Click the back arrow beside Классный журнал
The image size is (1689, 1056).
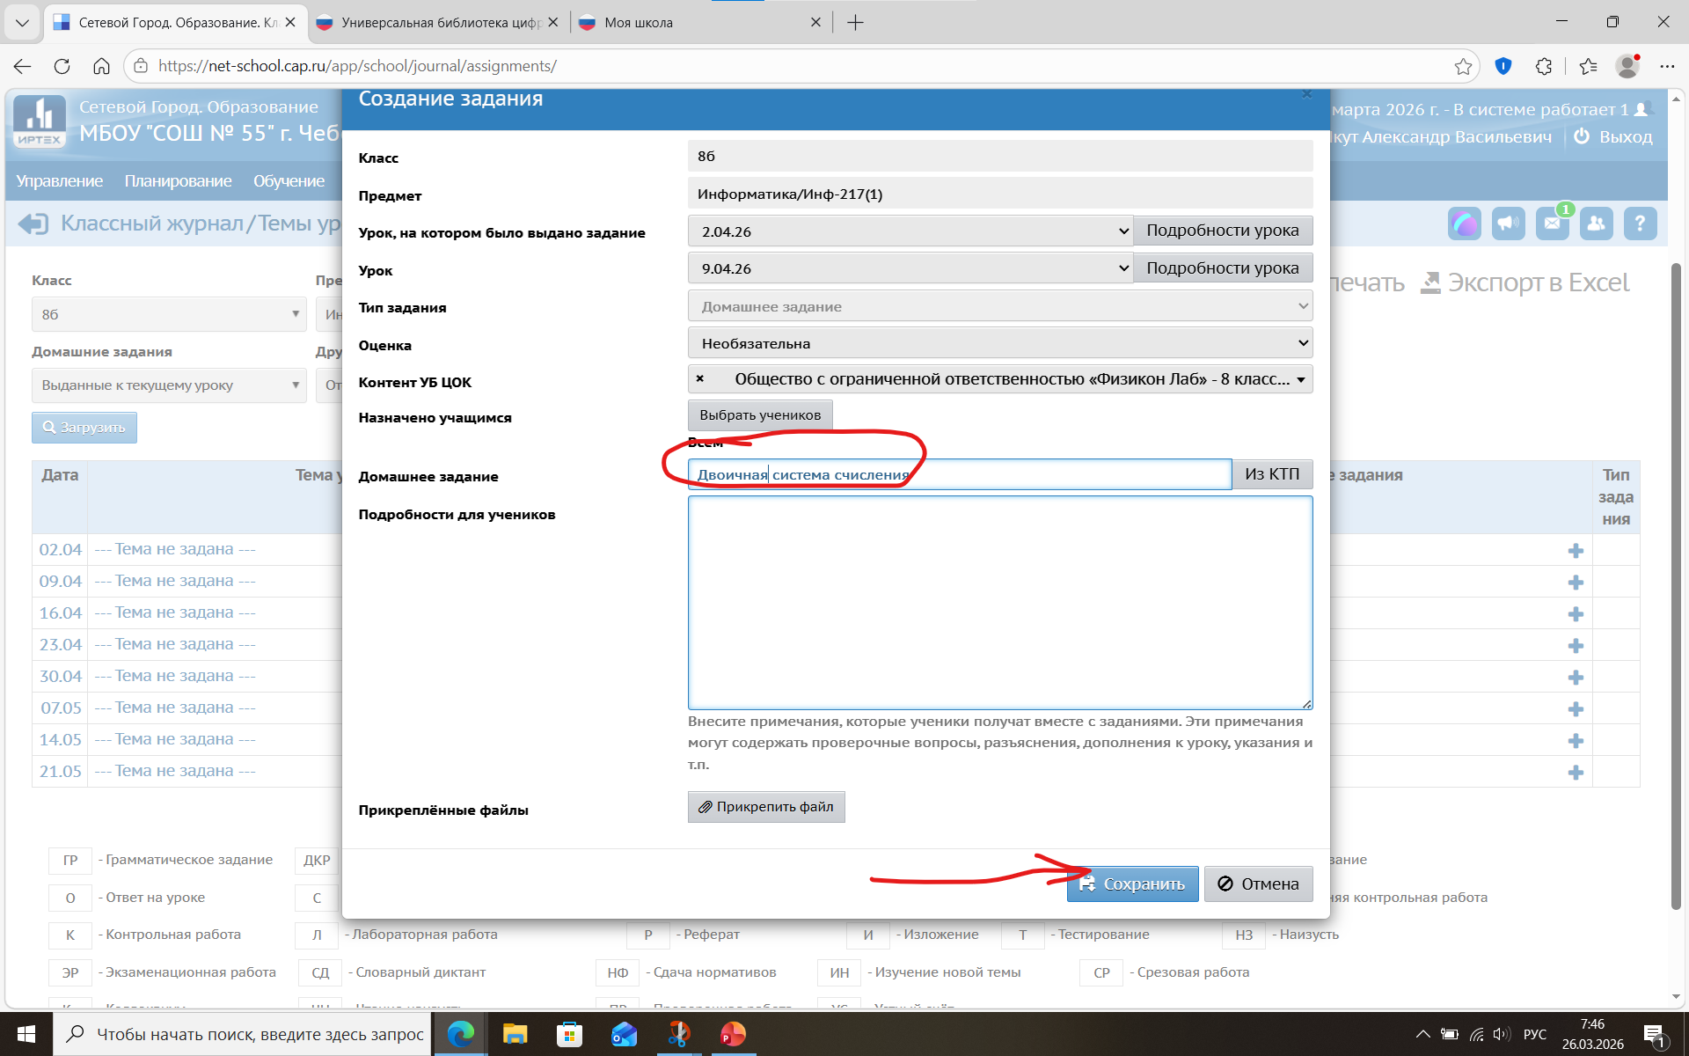coord(33,224)
